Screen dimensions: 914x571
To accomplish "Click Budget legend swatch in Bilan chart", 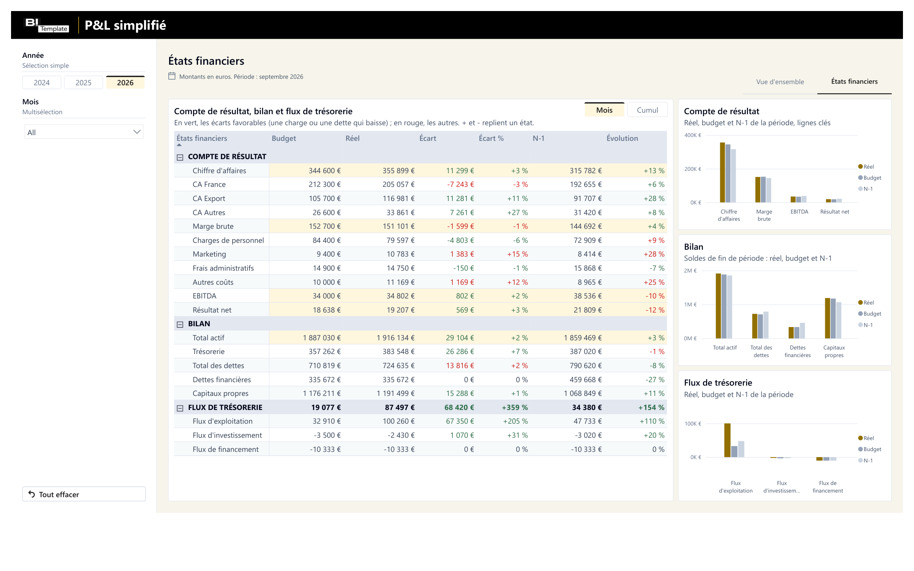I will tap(860, 314).
